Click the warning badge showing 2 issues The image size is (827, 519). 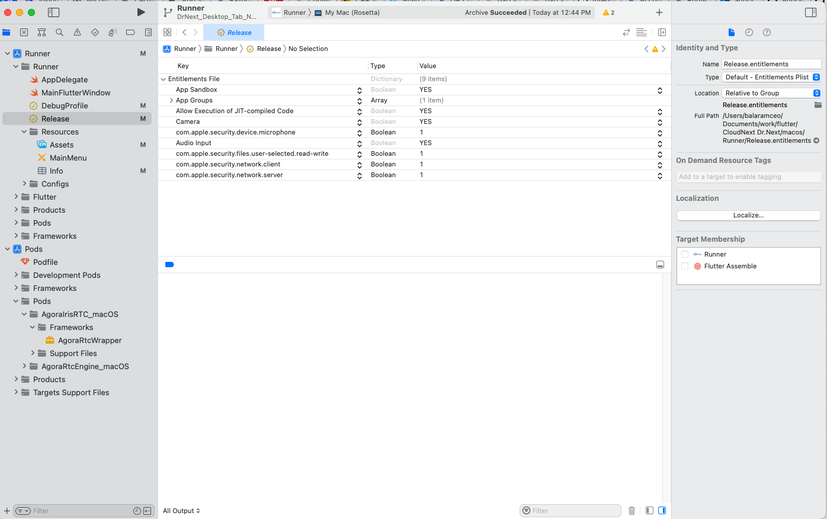pyautogui.click(x=608, y=12)
